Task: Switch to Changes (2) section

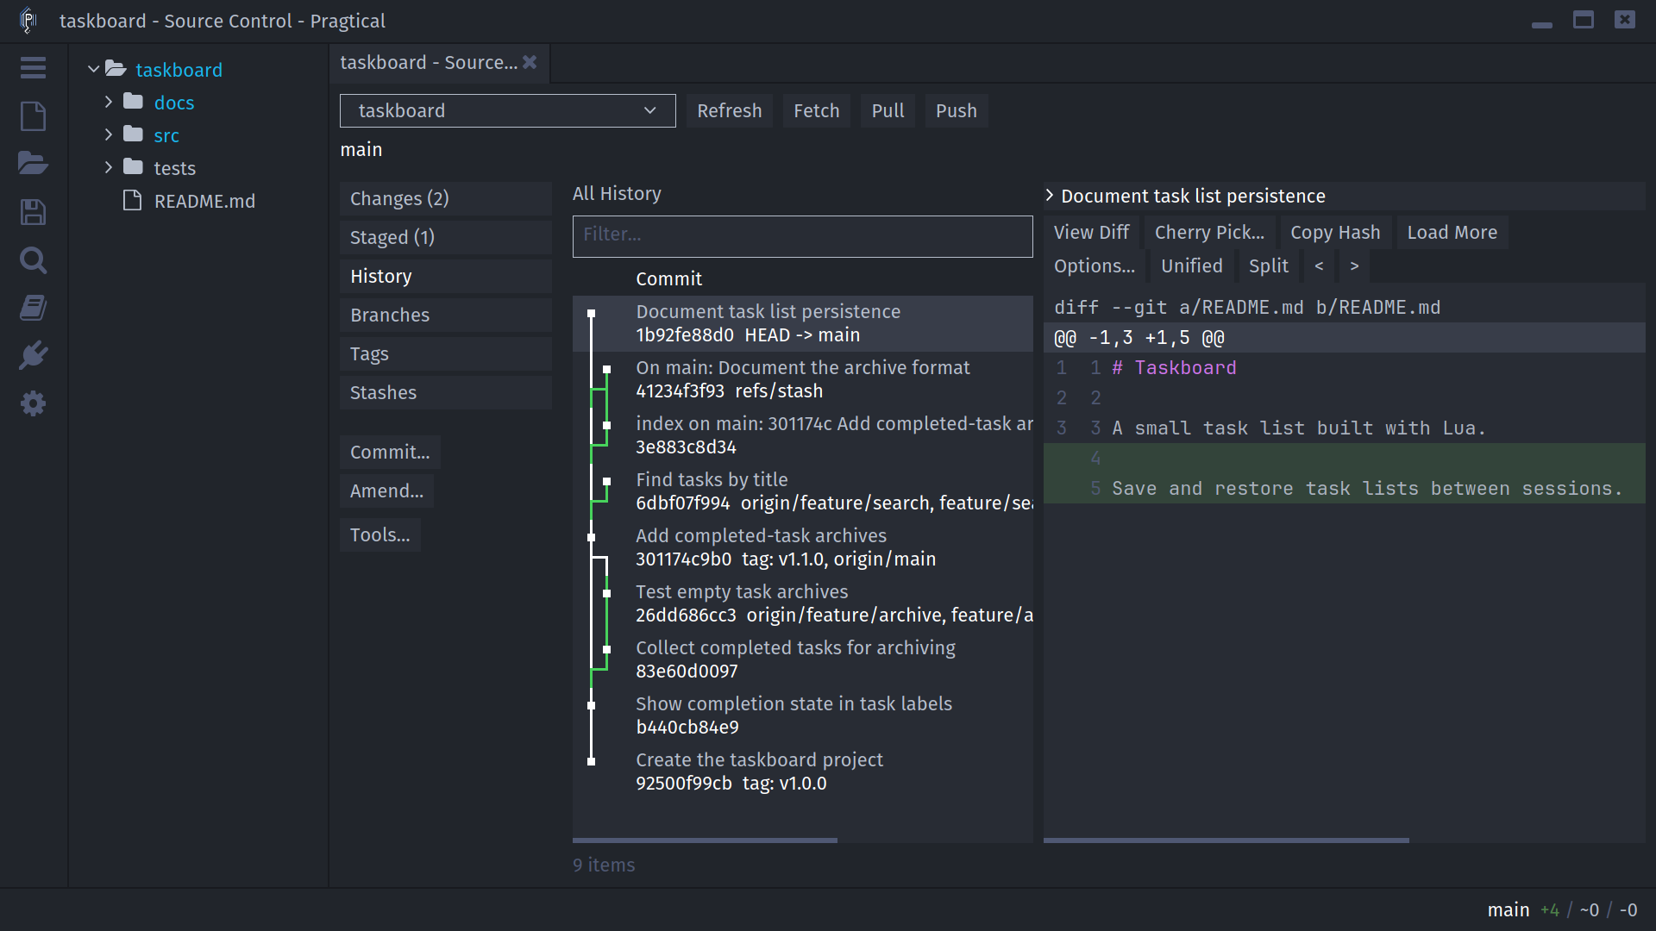Action: pyautogui.click(x=445, y=198)
